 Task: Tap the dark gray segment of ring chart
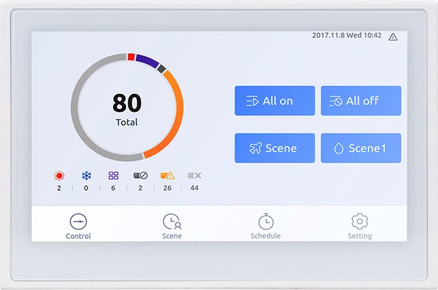162,69
